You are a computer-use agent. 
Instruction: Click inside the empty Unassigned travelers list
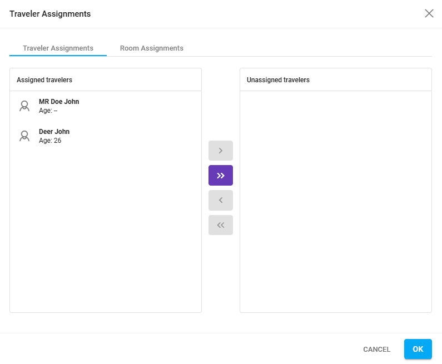pyautogui.click(x=335, y=200)
